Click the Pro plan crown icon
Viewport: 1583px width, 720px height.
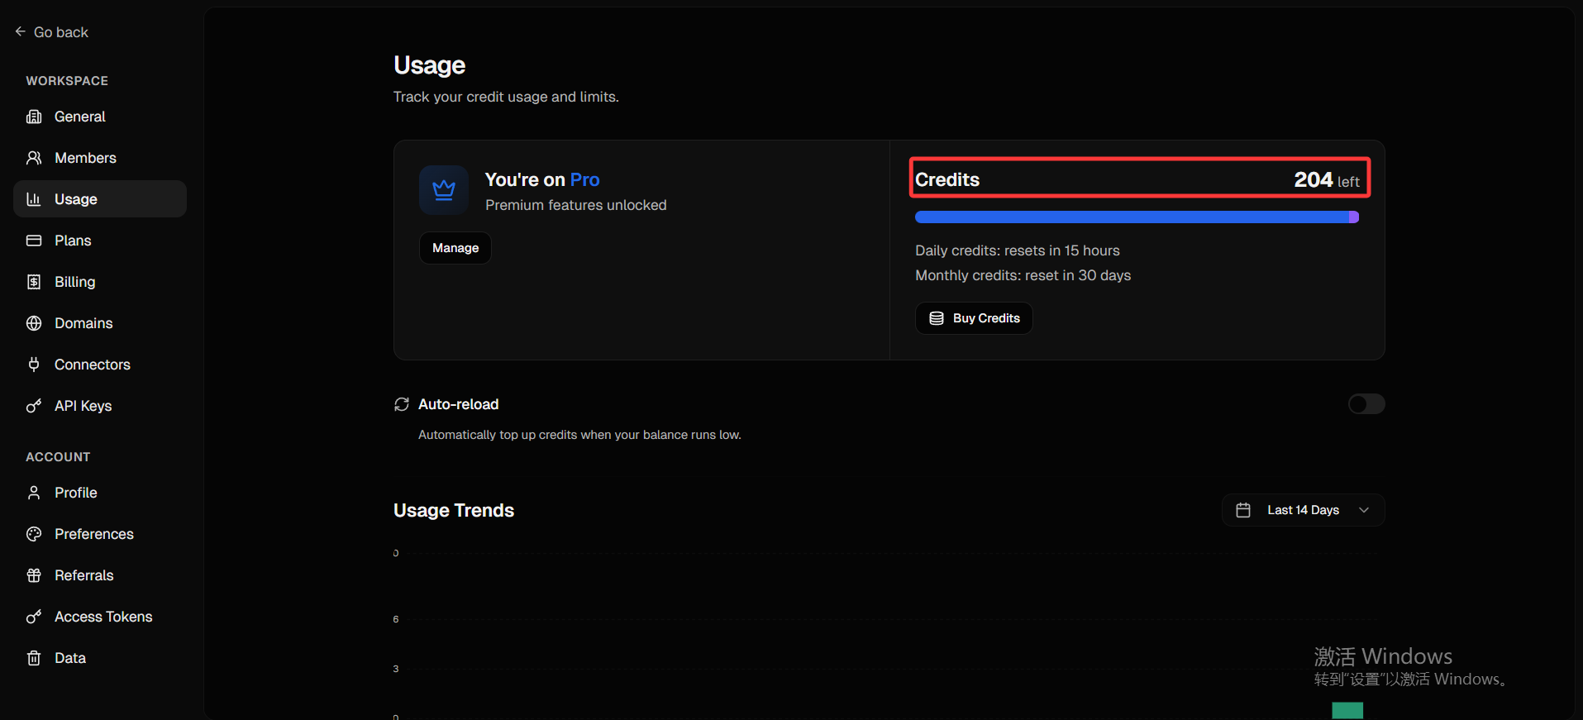444,190
